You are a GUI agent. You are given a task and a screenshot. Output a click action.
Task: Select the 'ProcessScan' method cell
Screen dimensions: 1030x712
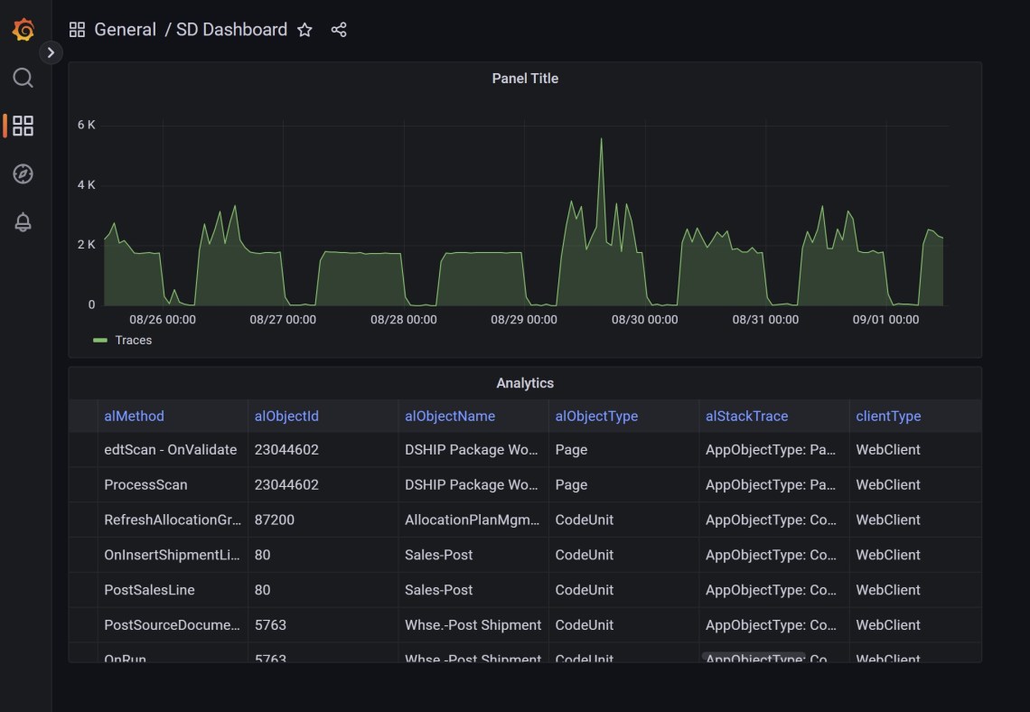(x=173, y=484)
